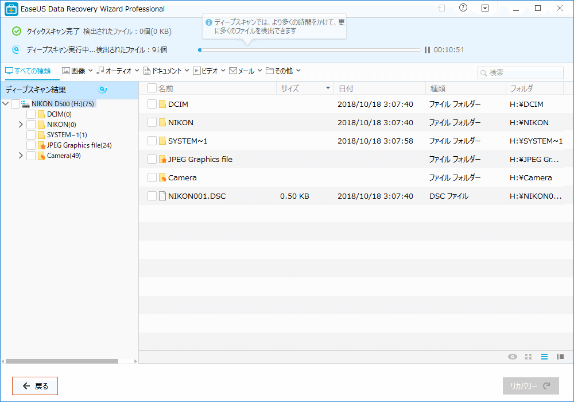The width and height of the screenshot is (574, 402).
Task: Expand the NIKON(0) tree node
Action: point(21,125)
